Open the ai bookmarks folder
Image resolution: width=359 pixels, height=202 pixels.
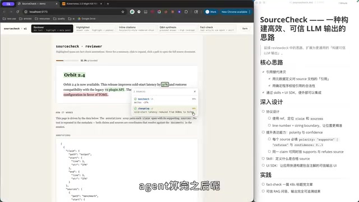(x=71, y=19)
